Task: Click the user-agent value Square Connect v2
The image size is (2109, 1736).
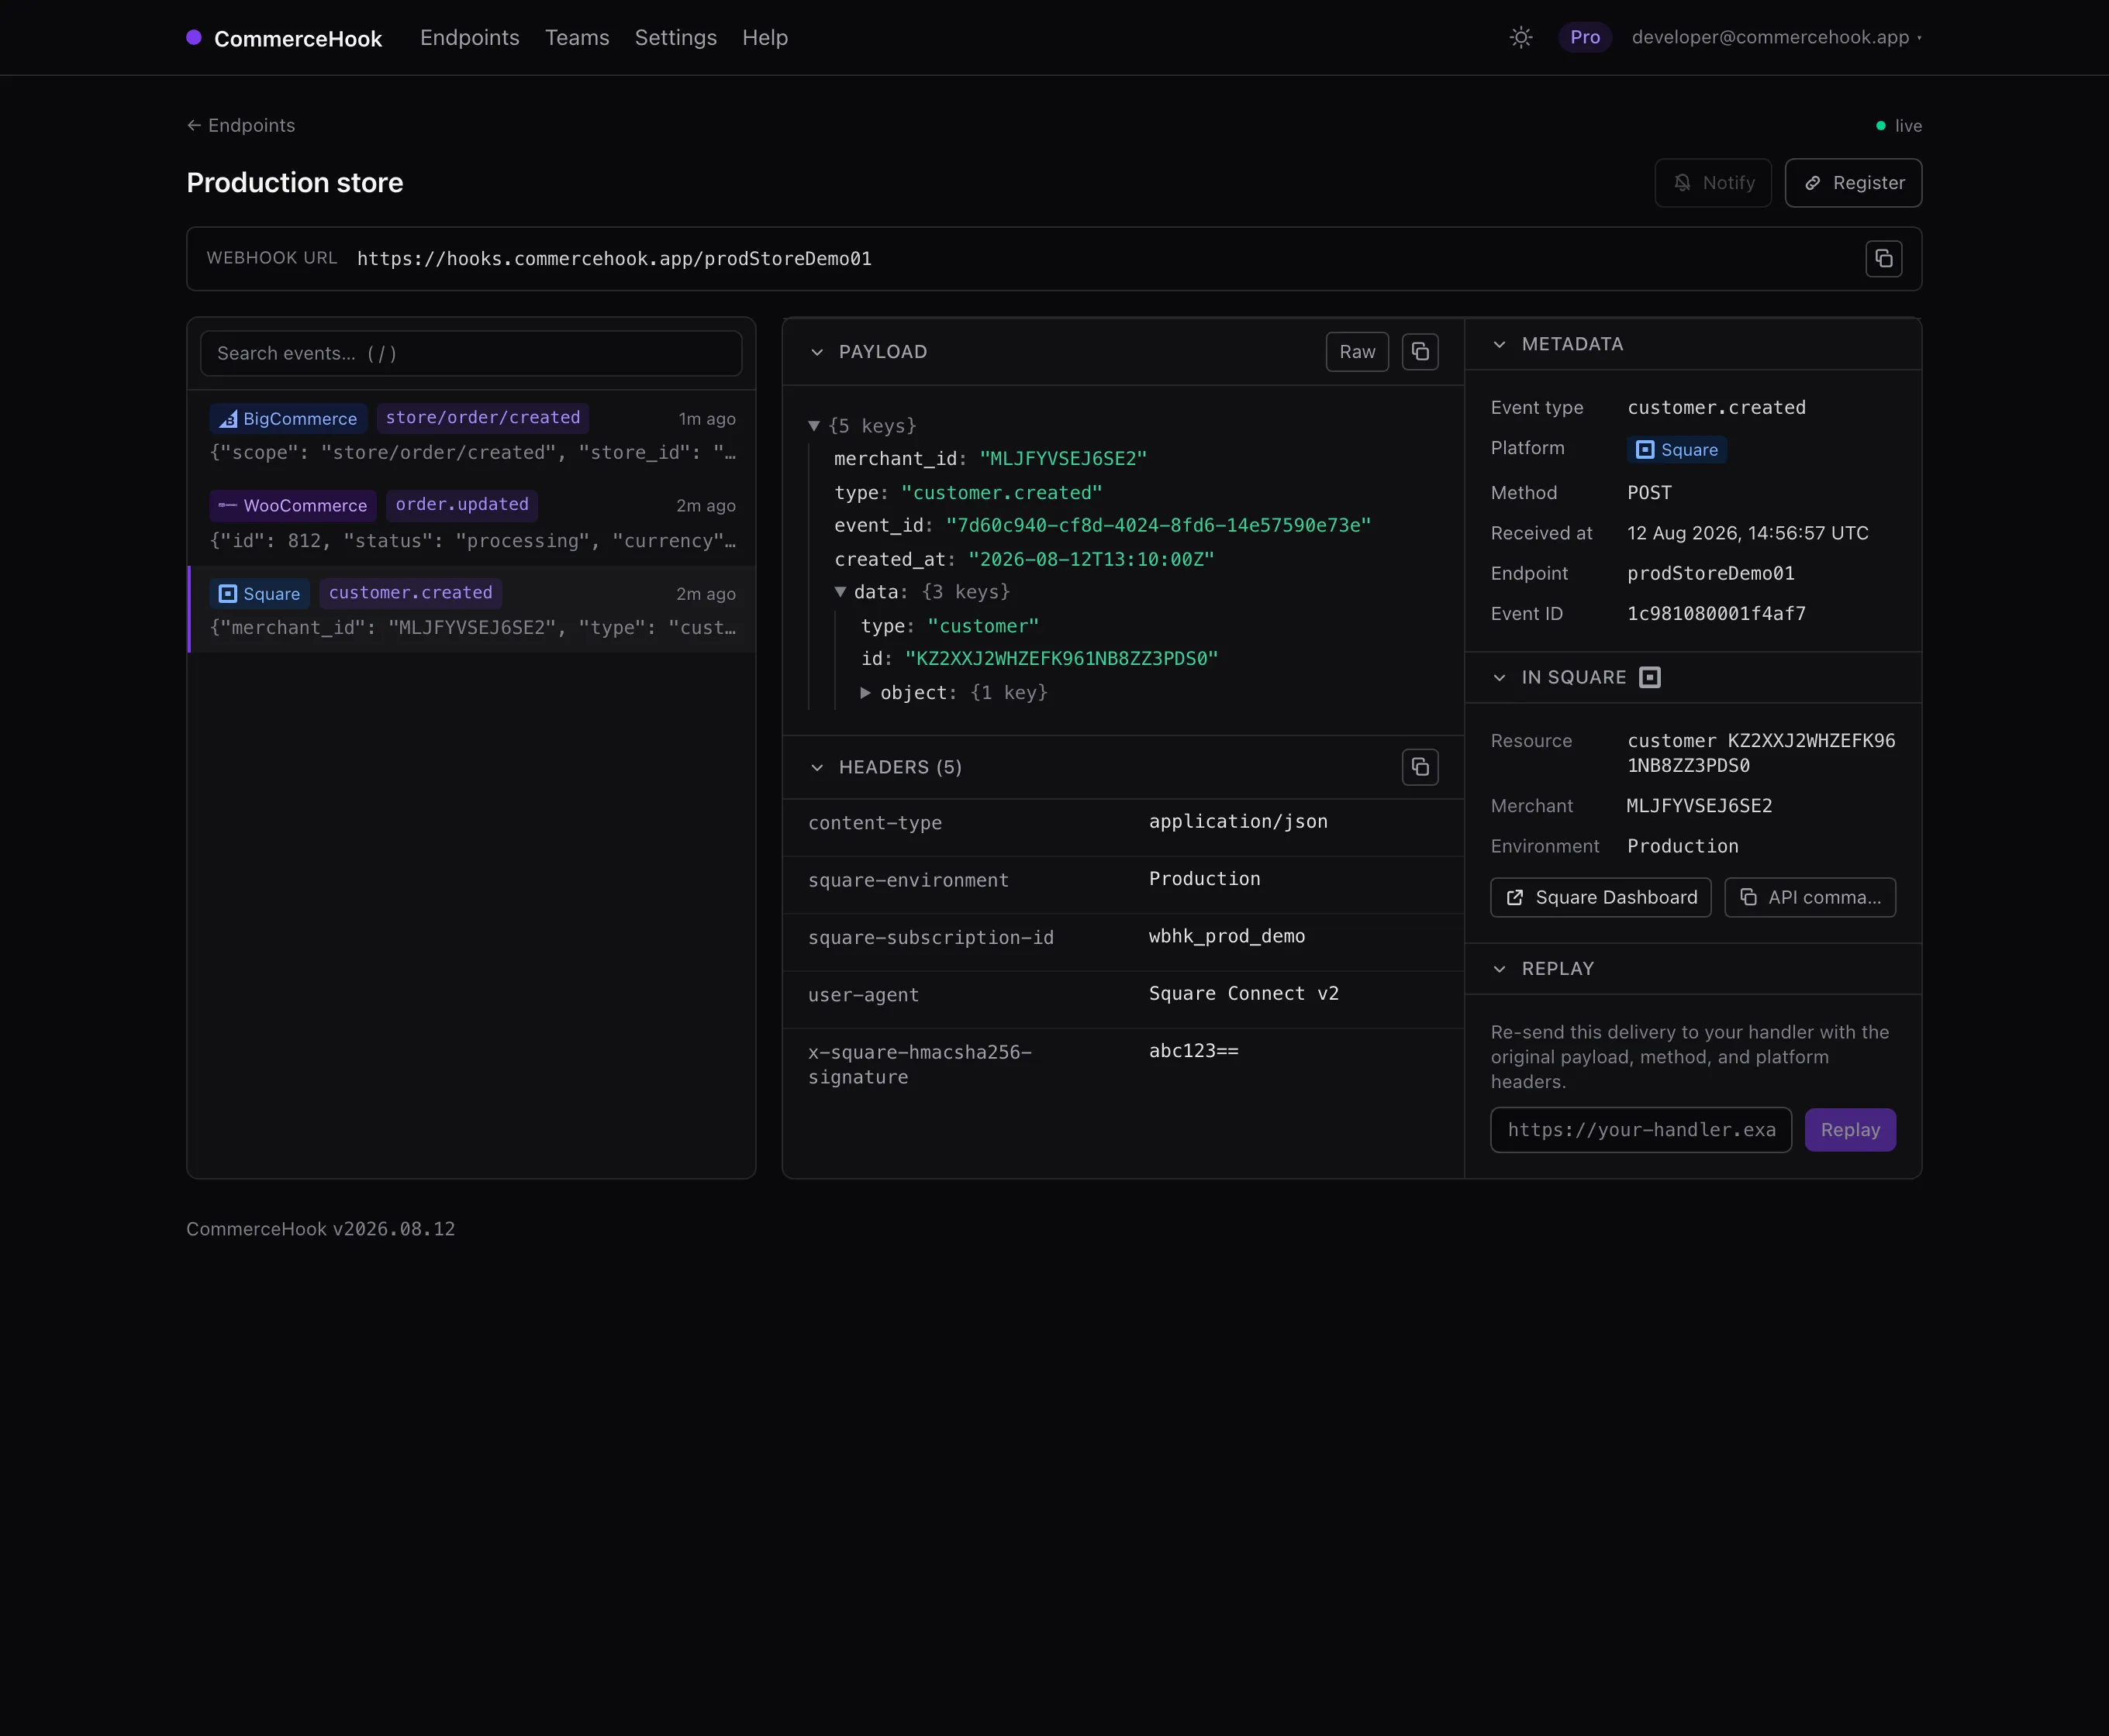Action: (x=1244, y=994)
